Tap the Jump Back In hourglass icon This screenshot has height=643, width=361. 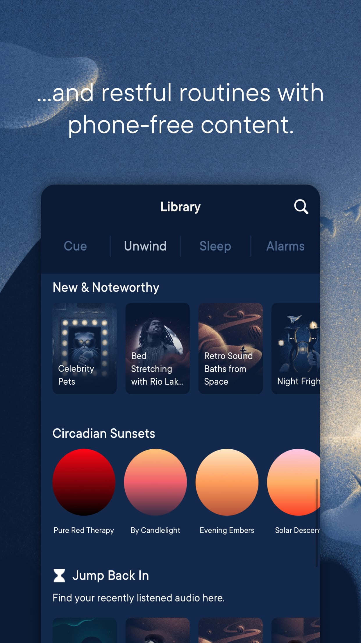tap(59, 575)
